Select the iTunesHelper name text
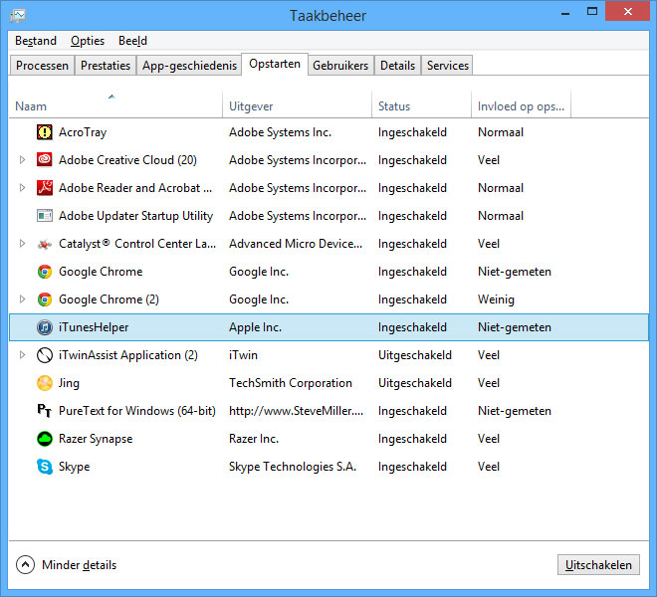The image size is (657, 597). click(x=94, y=327)
